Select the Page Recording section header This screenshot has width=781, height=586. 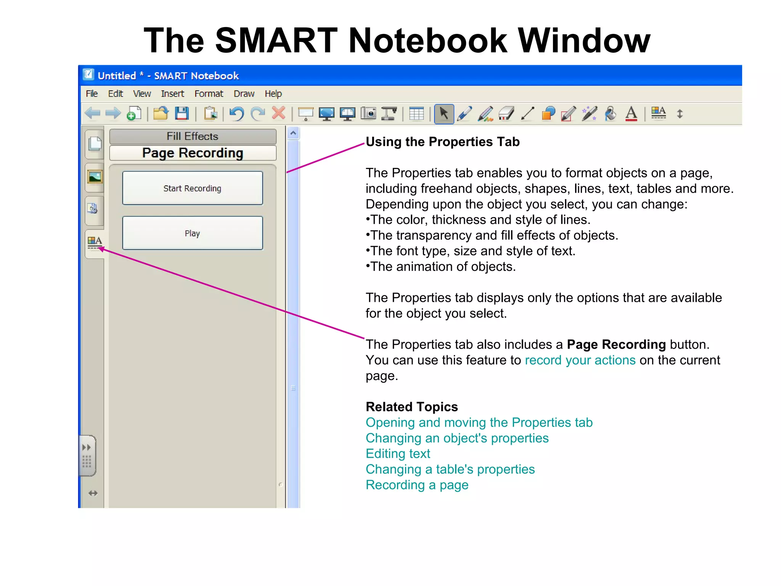(x=193, y=153)
